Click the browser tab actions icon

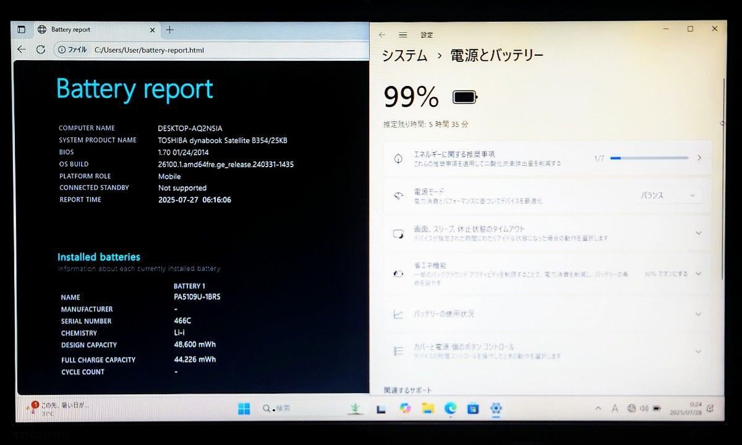point(21,29)
